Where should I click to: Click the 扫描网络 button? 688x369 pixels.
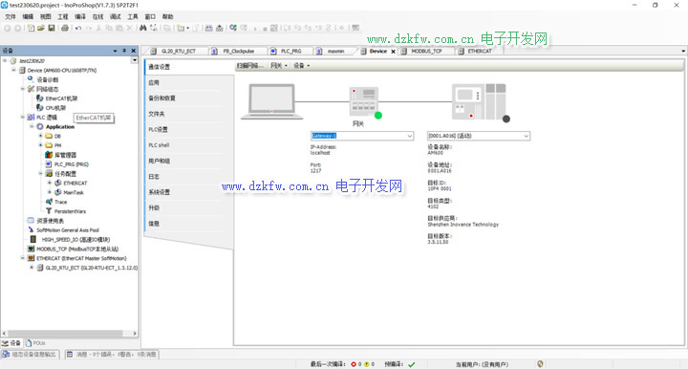pyautogui.click(x=249, y=65)
